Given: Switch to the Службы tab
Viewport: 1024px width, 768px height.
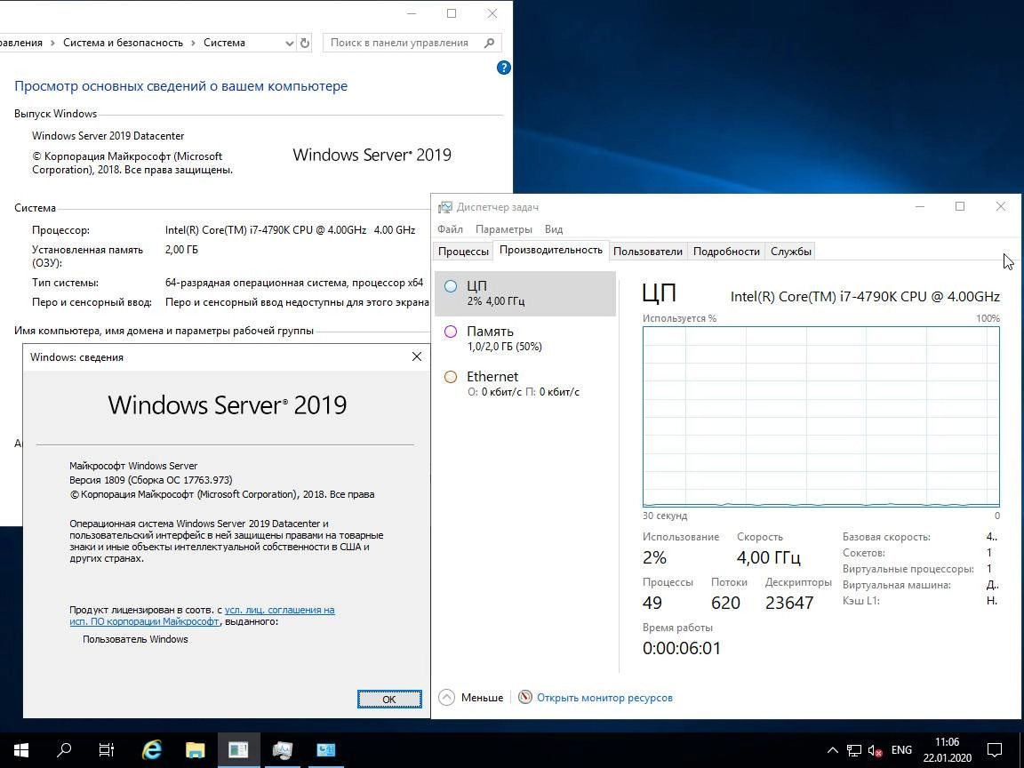Looking at the screenshot, I should click(x=791, y=252).
